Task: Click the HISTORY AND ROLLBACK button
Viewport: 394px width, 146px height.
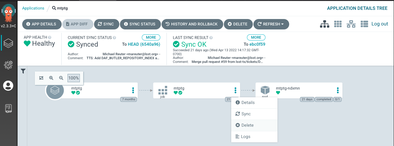Action: tap(191, 24)
